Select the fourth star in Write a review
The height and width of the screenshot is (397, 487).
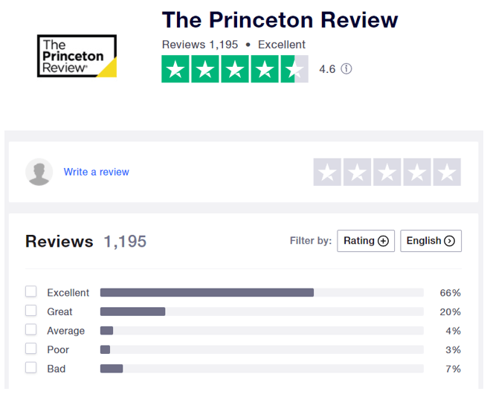(x=417, y=172)
